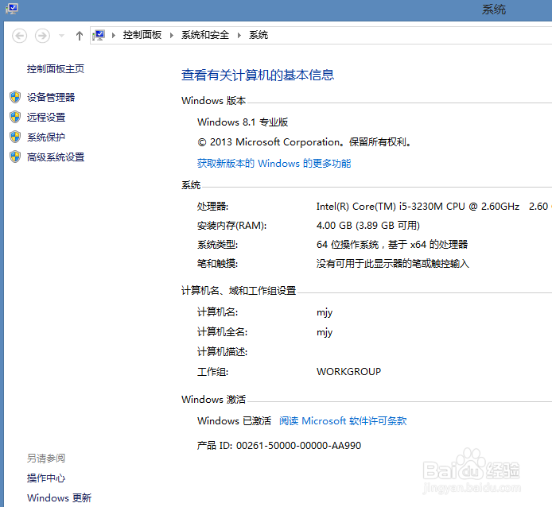Click the Windows 8.1 专业版 edition text
The width and height of the screenshot is (552, 507).
[x=243, y=122]
